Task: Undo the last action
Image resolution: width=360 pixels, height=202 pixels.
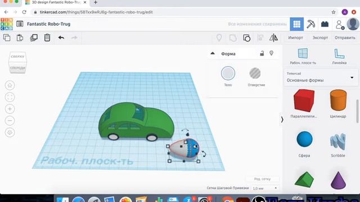Action: [61, 38]
